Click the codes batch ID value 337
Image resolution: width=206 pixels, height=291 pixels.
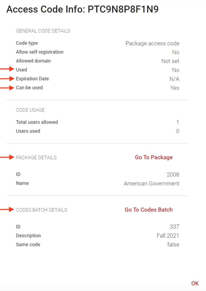click(x=174, y=227)
